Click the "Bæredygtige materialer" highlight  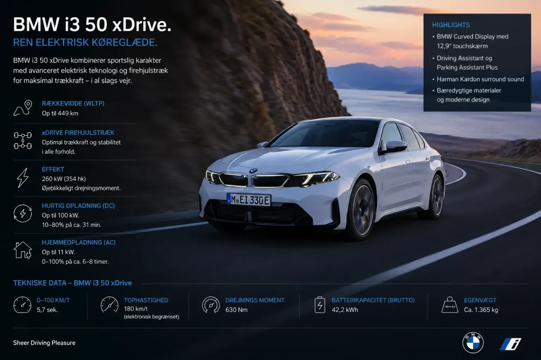469,90
